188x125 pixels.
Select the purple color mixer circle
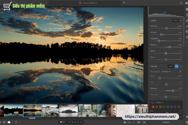coord(175,107)
